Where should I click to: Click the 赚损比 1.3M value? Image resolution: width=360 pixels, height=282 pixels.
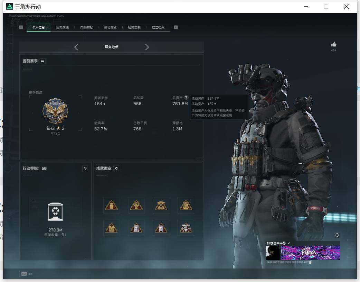pos(177,129)
